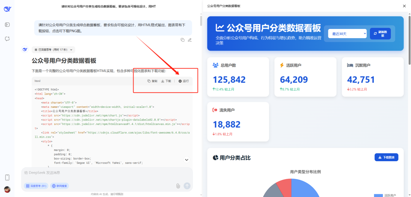411x197 pixels.
Task: Click the pie chart icon beside 用户分类占比
Action: pos(215,158)
